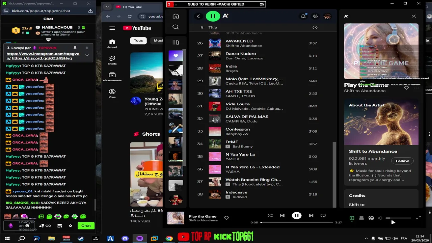Open Windows Start menu
The height and width of the screenshot is (243, 432).
[7, 239]
